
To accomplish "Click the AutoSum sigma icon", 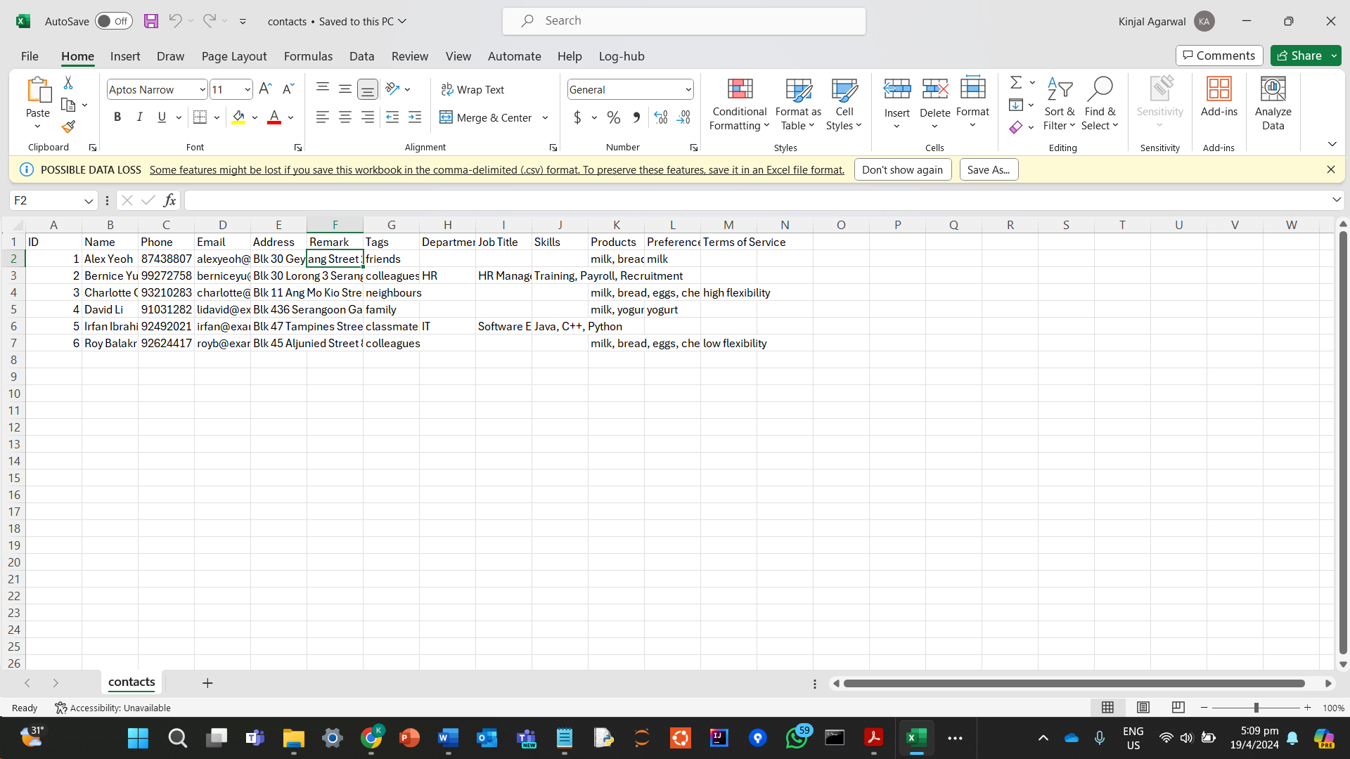I will pos(1016,83).
